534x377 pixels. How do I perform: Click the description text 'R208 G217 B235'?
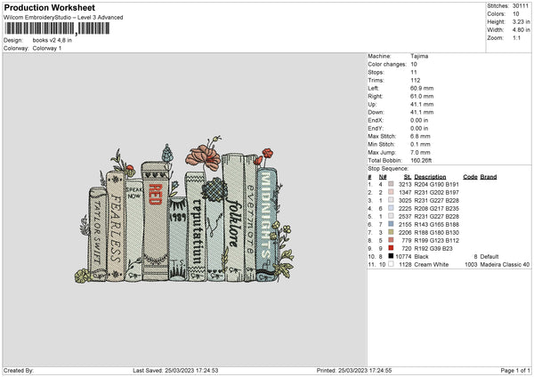pyautogui.click(x=437, y=209)
